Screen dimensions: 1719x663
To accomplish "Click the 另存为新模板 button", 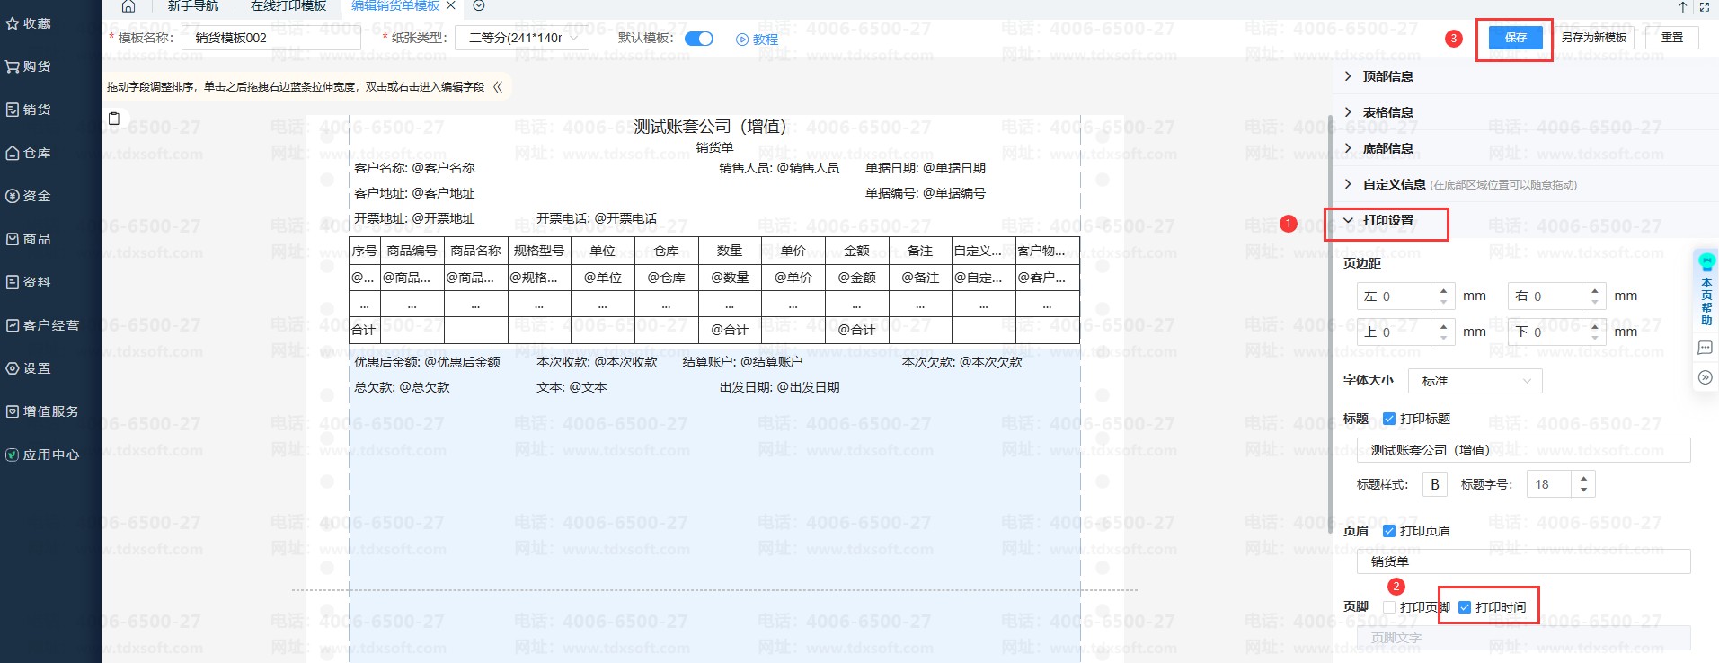I will coord(1593,38).
